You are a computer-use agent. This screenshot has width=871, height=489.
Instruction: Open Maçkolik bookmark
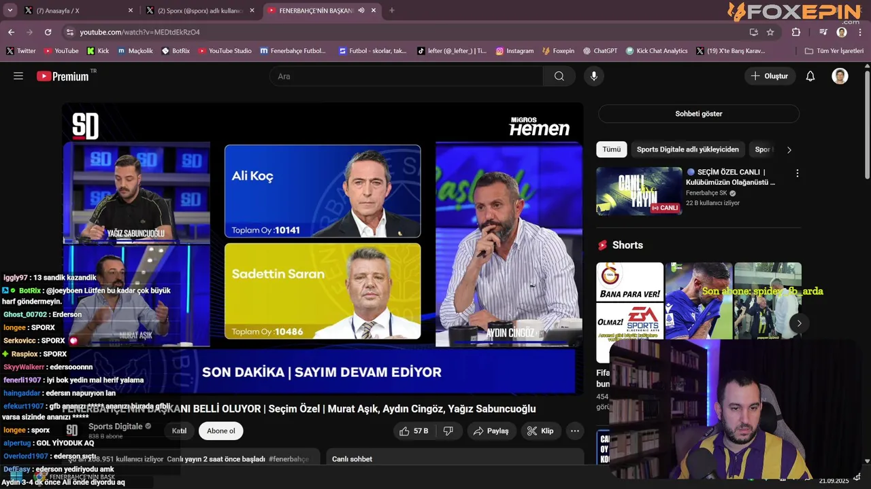[x=135, y=51]
